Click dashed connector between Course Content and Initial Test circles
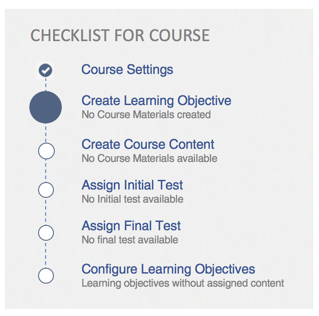The height and width of the screenshot is (316, 319). [x=46, y=171]
